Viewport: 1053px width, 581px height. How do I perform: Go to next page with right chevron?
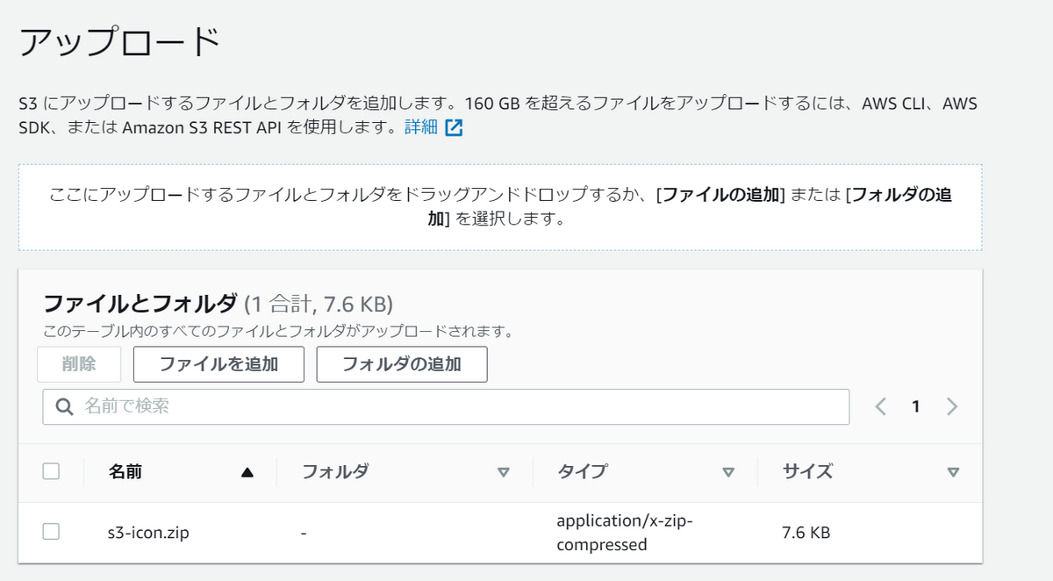point(952,406)
